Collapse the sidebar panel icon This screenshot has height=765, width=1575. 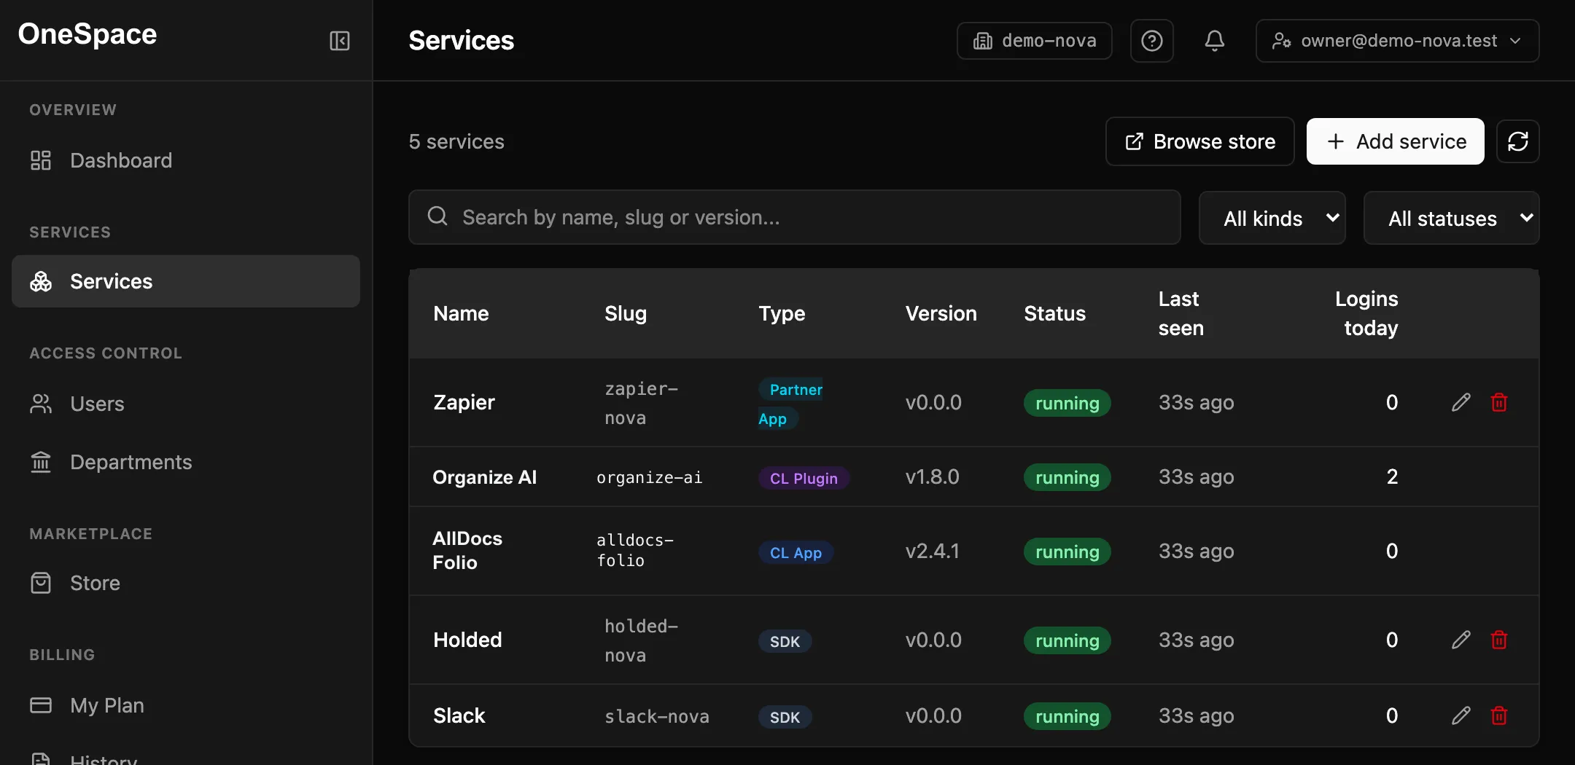[340, 41]
